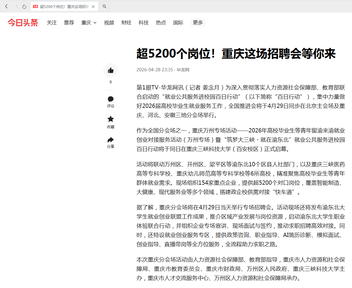This screenshot has height=288, width=352.
Task: Open the search magnifier icon in tab bar
Action: 104,6
